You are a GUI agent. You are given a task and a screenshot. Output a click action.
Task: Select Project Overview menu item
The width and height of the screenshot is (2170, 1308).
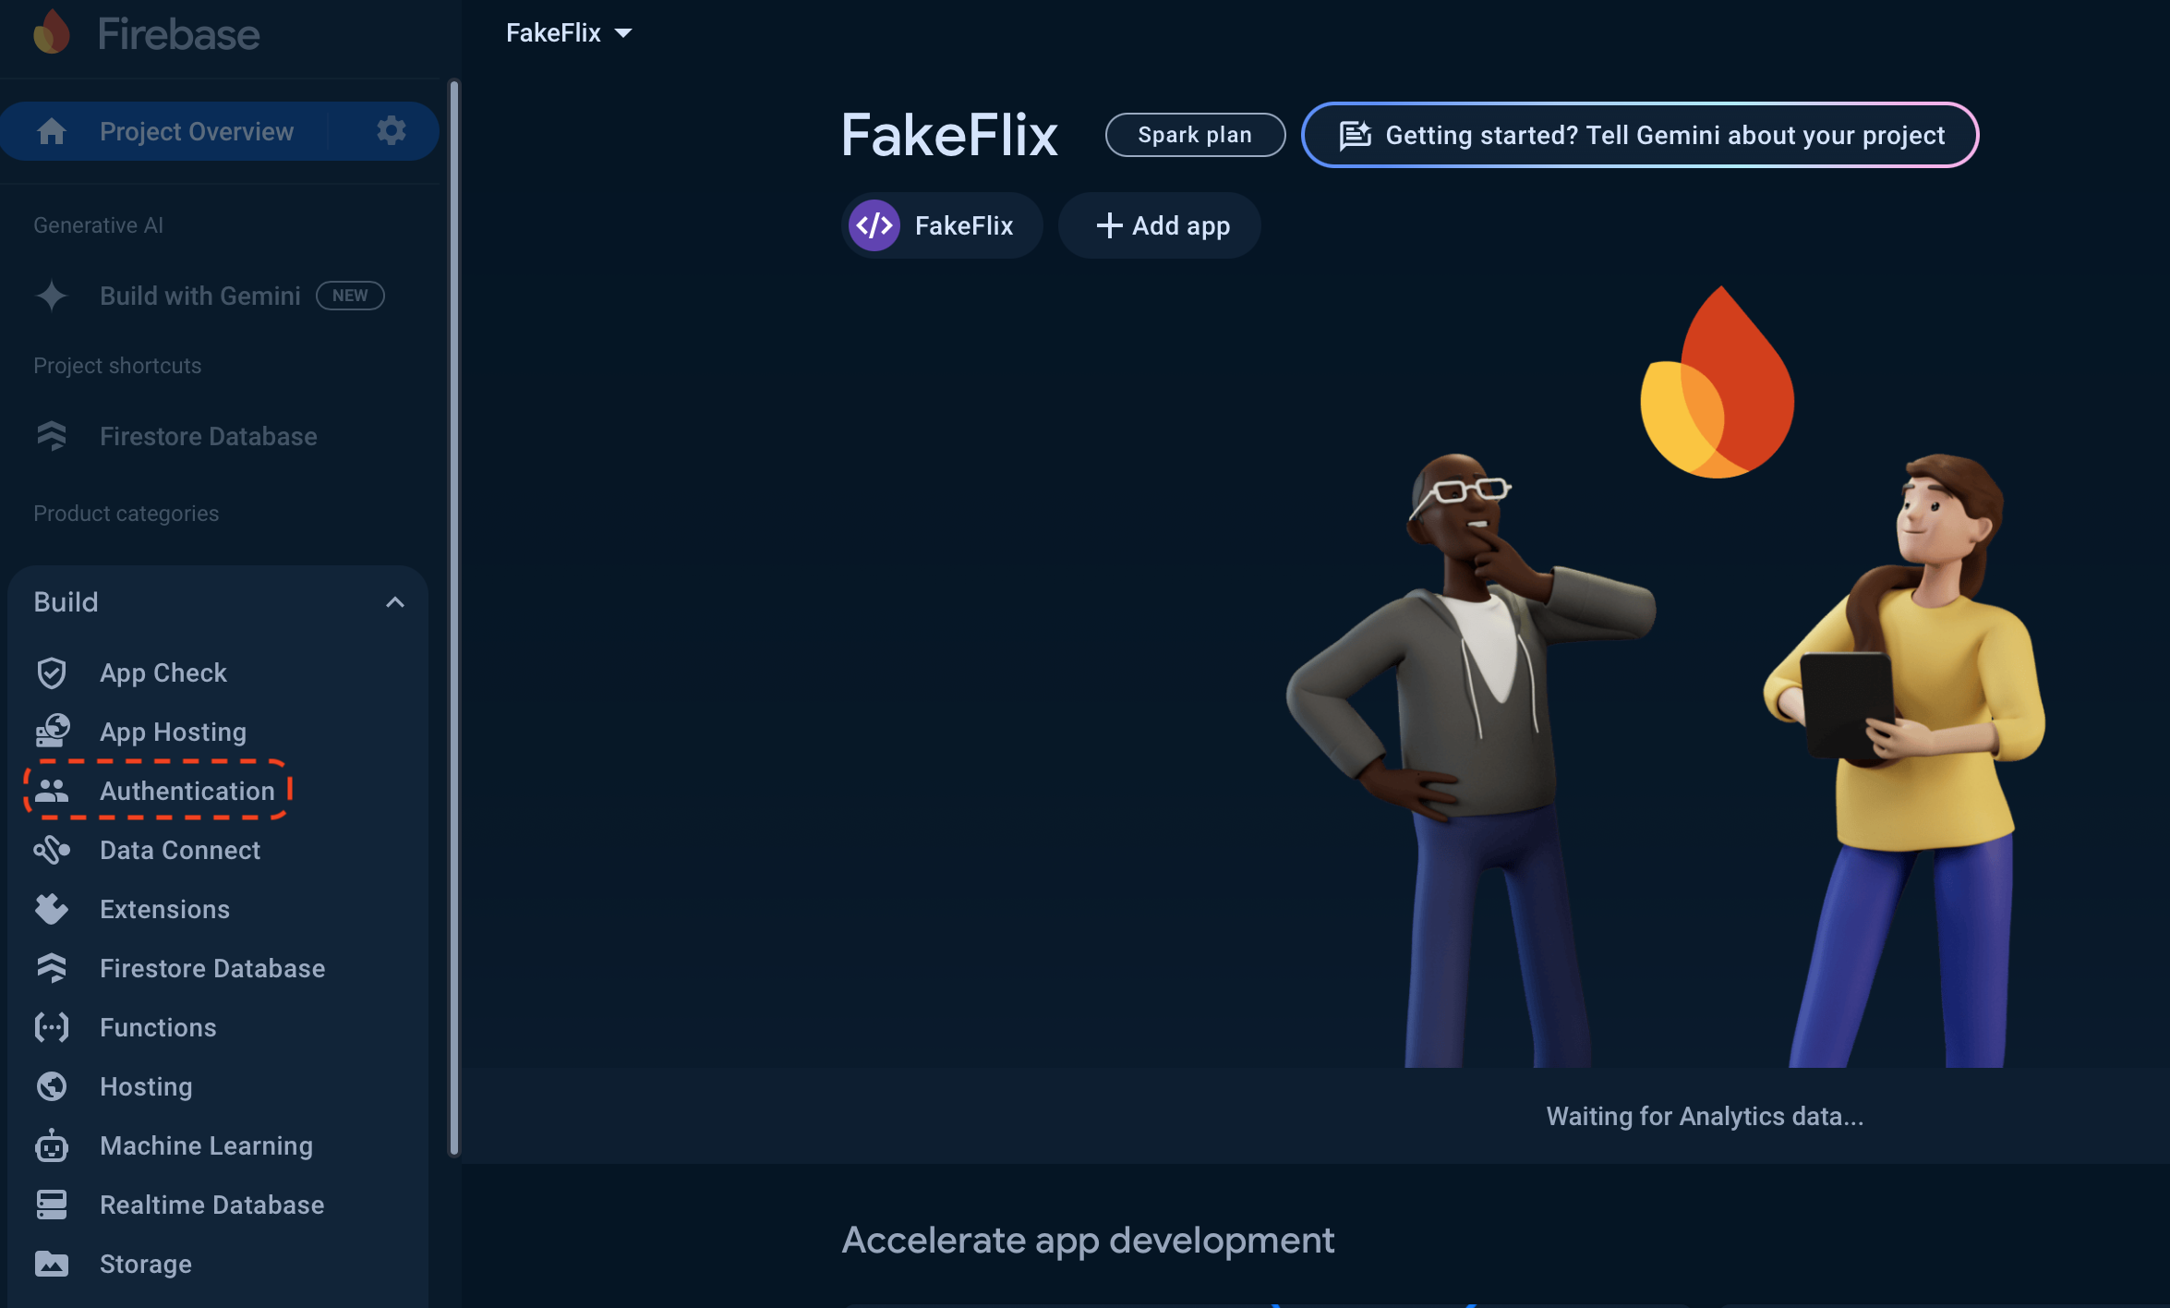tap(197, 130)
